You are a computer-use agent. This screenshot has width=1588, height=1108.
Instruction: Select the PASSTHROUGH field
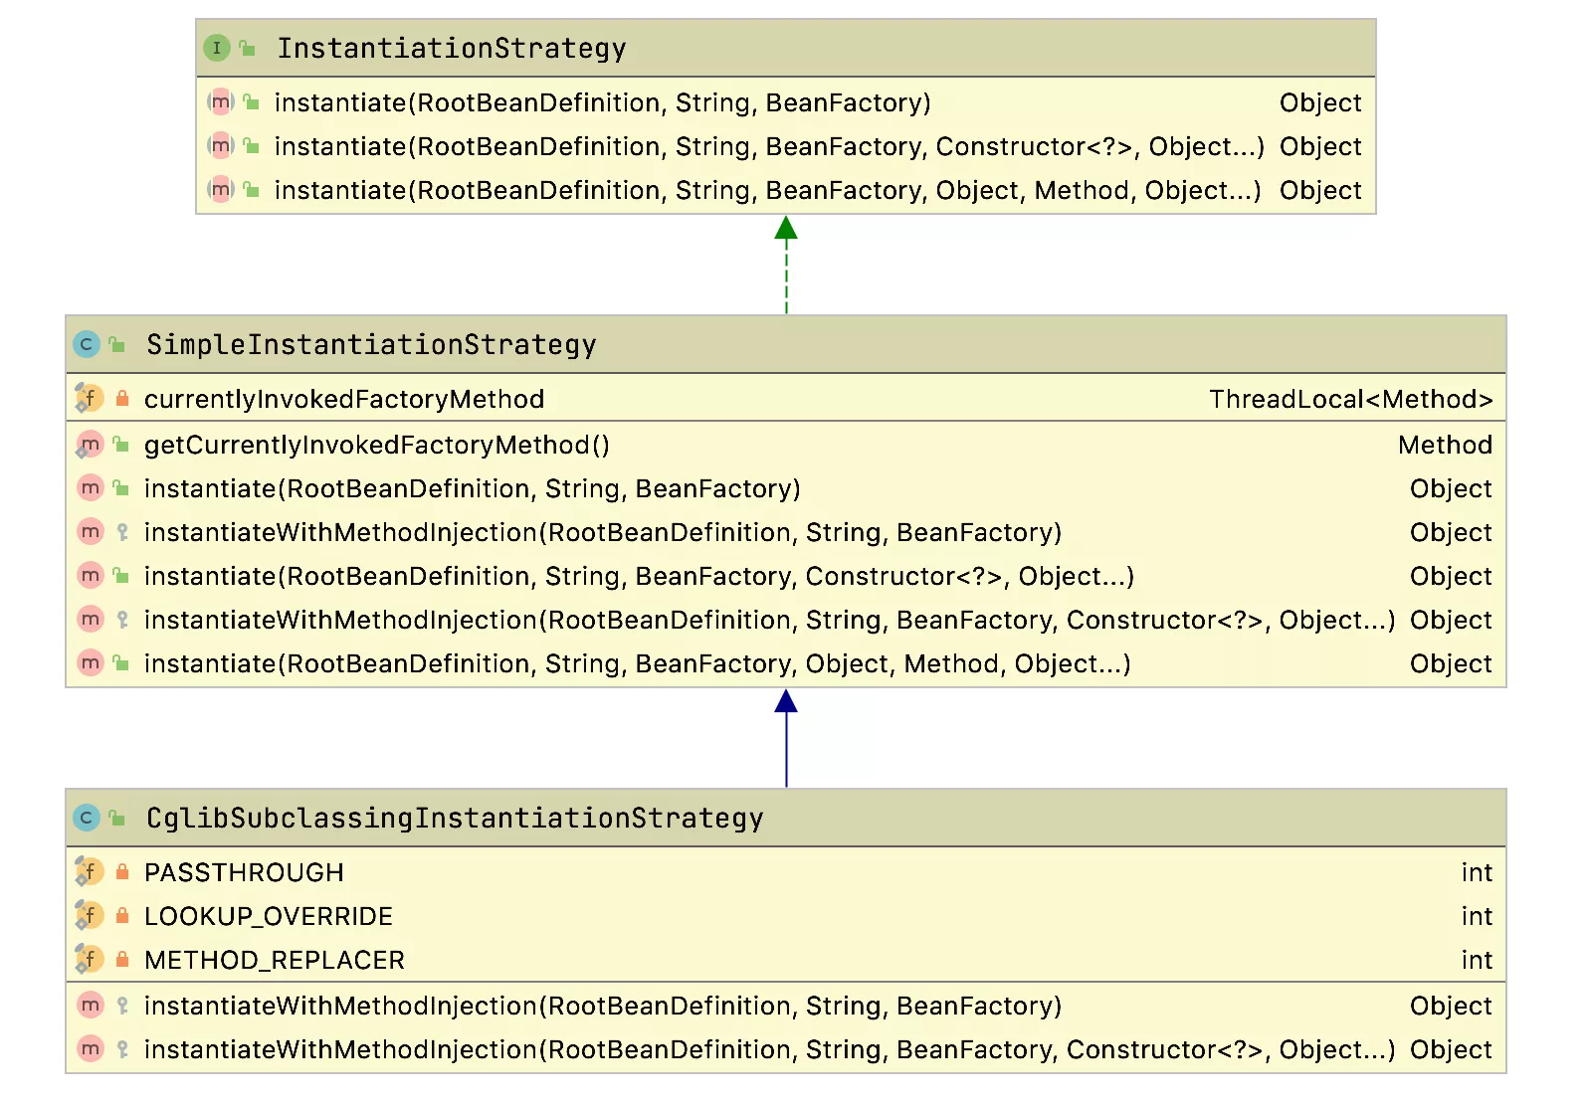(244, 872)
